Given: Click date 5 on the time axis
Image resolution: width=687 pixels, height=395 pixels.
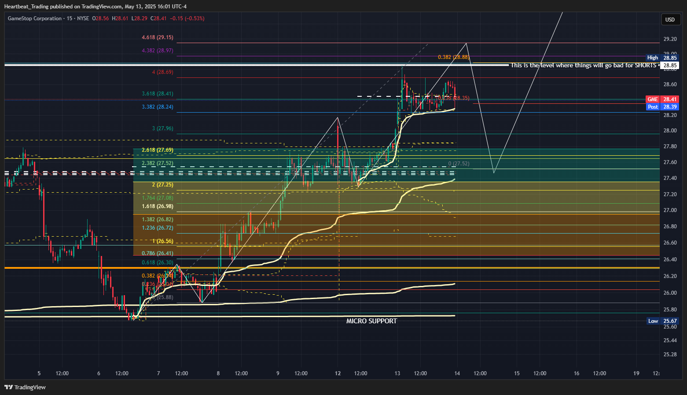Looking at the screenshot, I should [x=39, y=373].
